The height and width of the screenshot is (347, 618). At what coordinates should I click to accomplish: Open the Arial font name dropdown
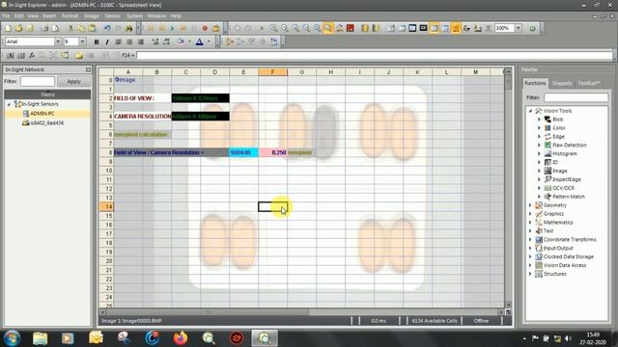click(x=58, y=41)
